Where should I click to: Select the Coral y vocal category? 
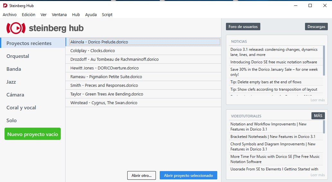point(33,108)
